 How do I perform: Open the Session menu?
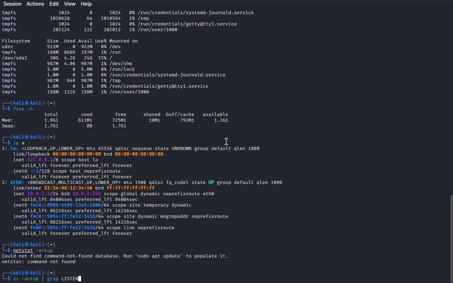(x=12, y=4)
